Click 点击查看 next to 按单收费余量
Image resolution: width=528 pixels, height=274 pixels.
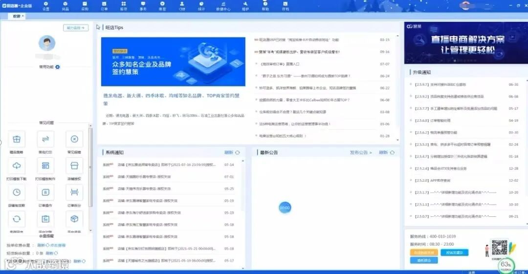[x=58, y=245]
